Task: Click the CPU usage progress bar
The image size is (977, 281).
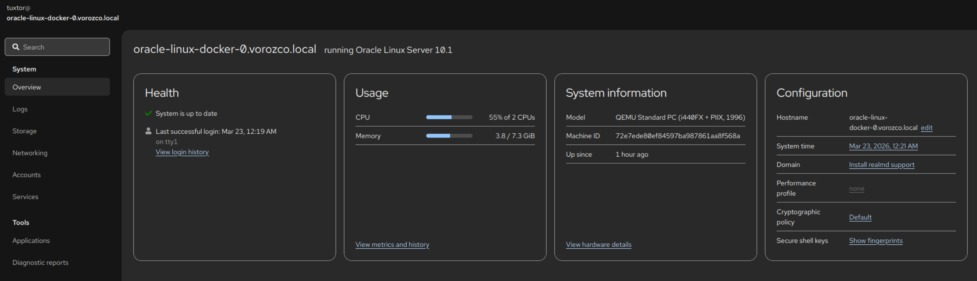Action: coord(449,117)
